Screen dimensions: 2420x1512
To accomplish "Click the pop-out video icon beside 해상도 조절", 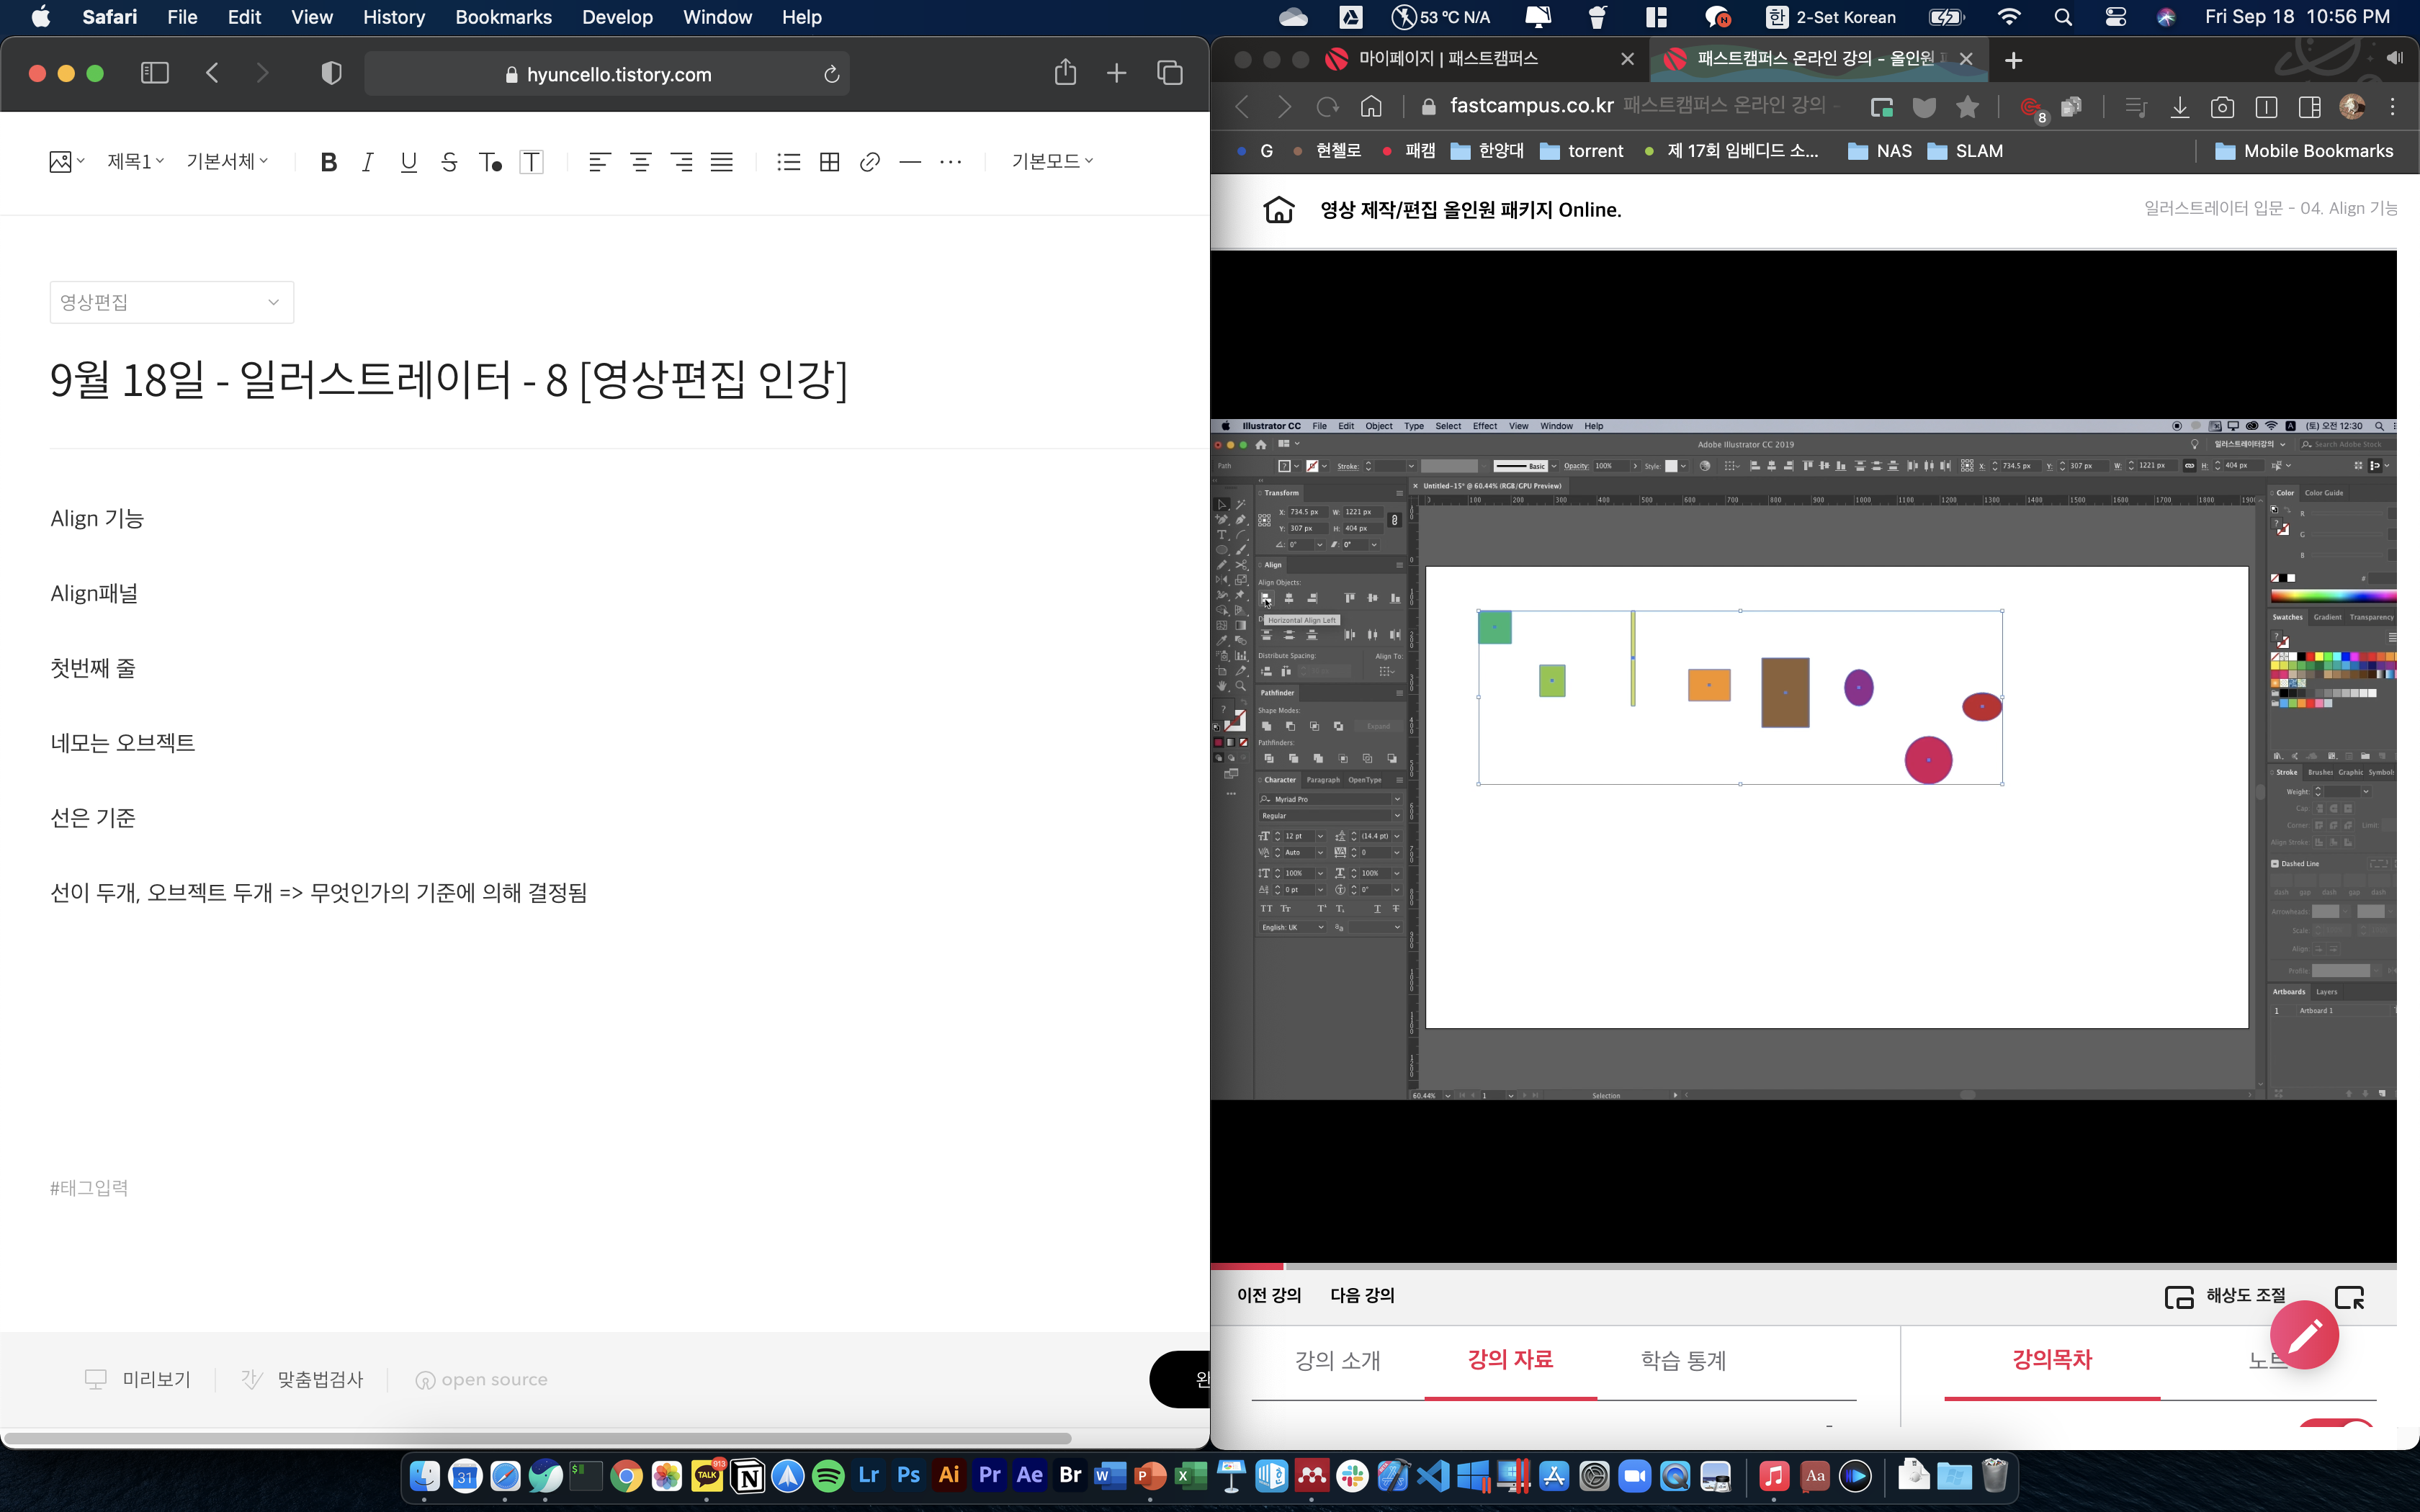I will point(2349,1297).
